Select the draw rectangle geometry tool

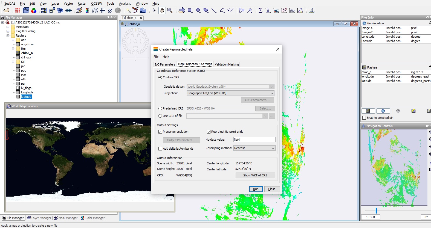click(x=190, y=10)
